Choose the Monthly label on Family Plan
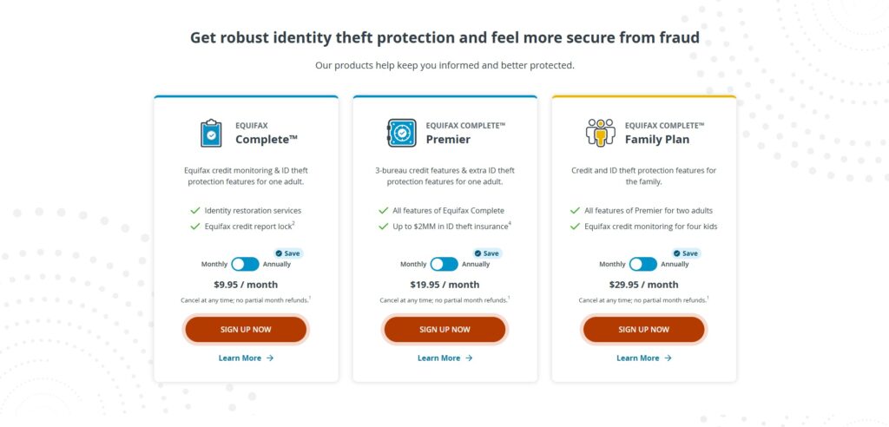The image size is (889, 427). tap(612, 264)
